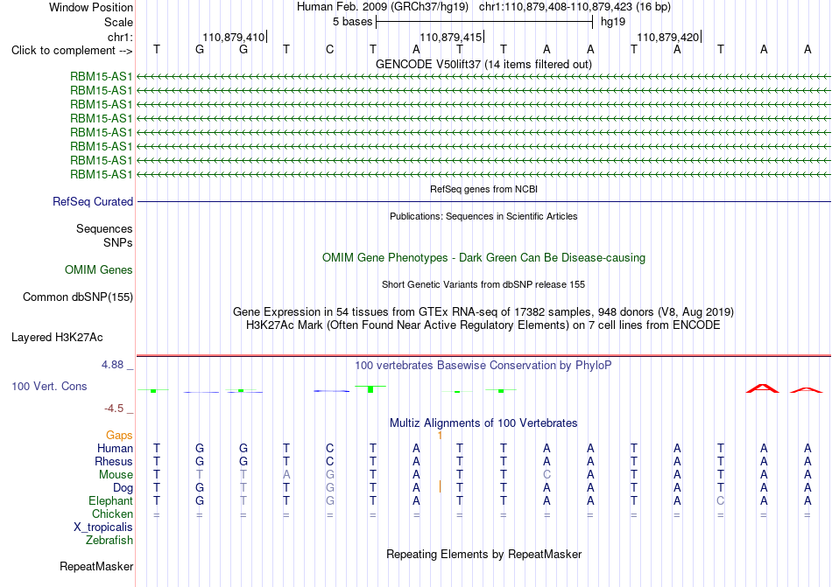Click 'Short Genetic Variants from dbSNP' title

pos(483,284)
